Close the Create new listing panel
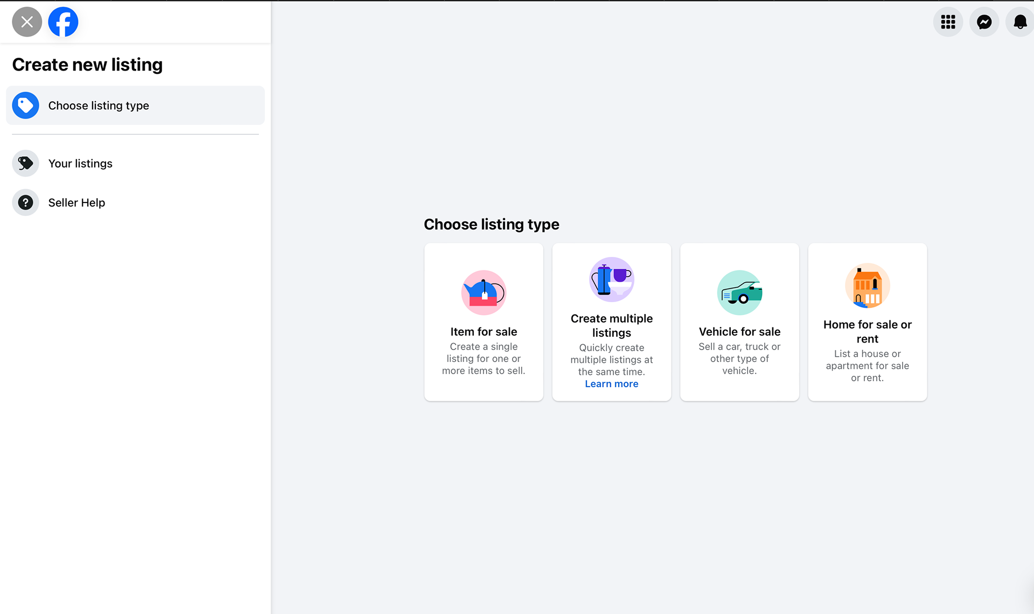 point(27,22)
